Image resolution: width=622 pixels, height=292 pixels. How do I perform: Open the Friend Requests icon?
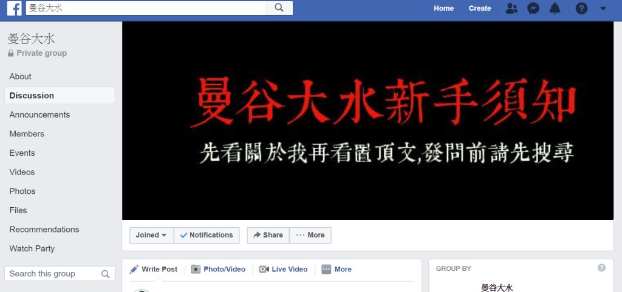click(511, 8)
